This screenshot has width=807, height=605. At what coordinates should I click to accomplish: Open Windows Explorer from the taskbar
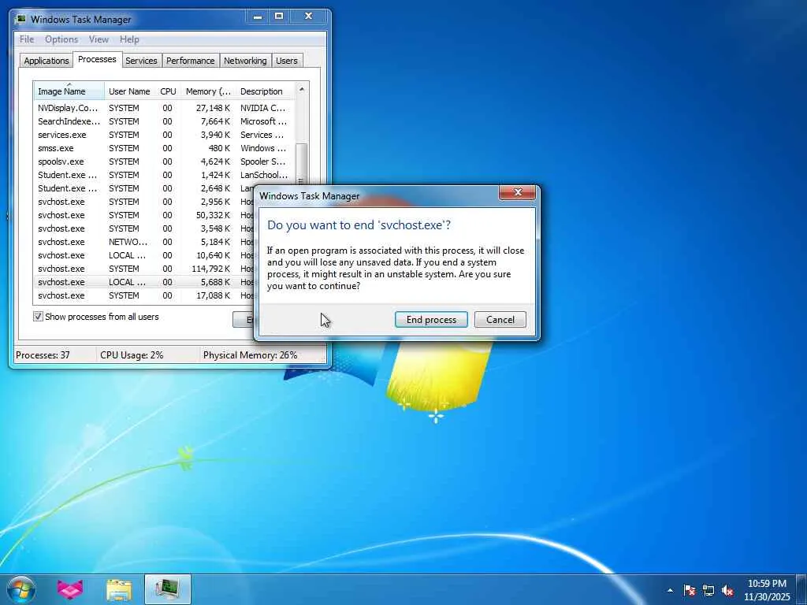(119, 589)
